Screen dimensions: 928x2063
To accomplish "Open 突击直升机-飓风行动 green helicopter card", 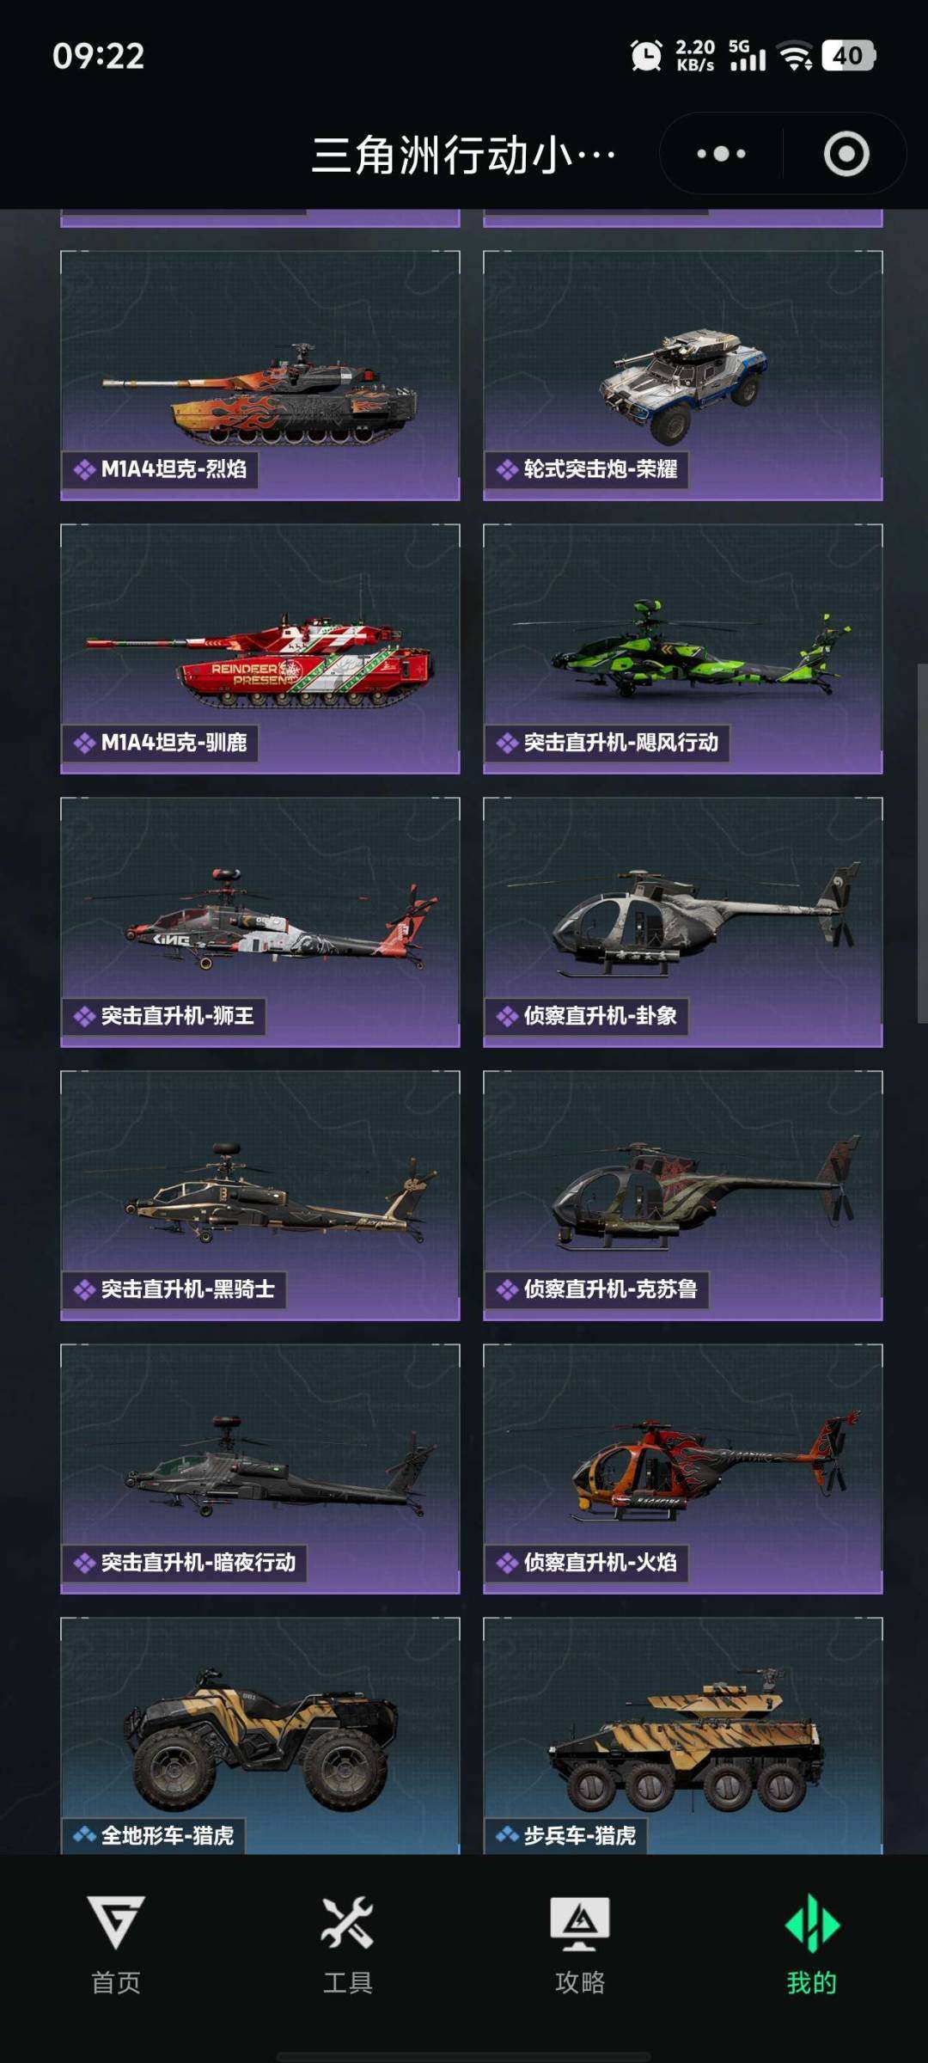I will [683, 649].
